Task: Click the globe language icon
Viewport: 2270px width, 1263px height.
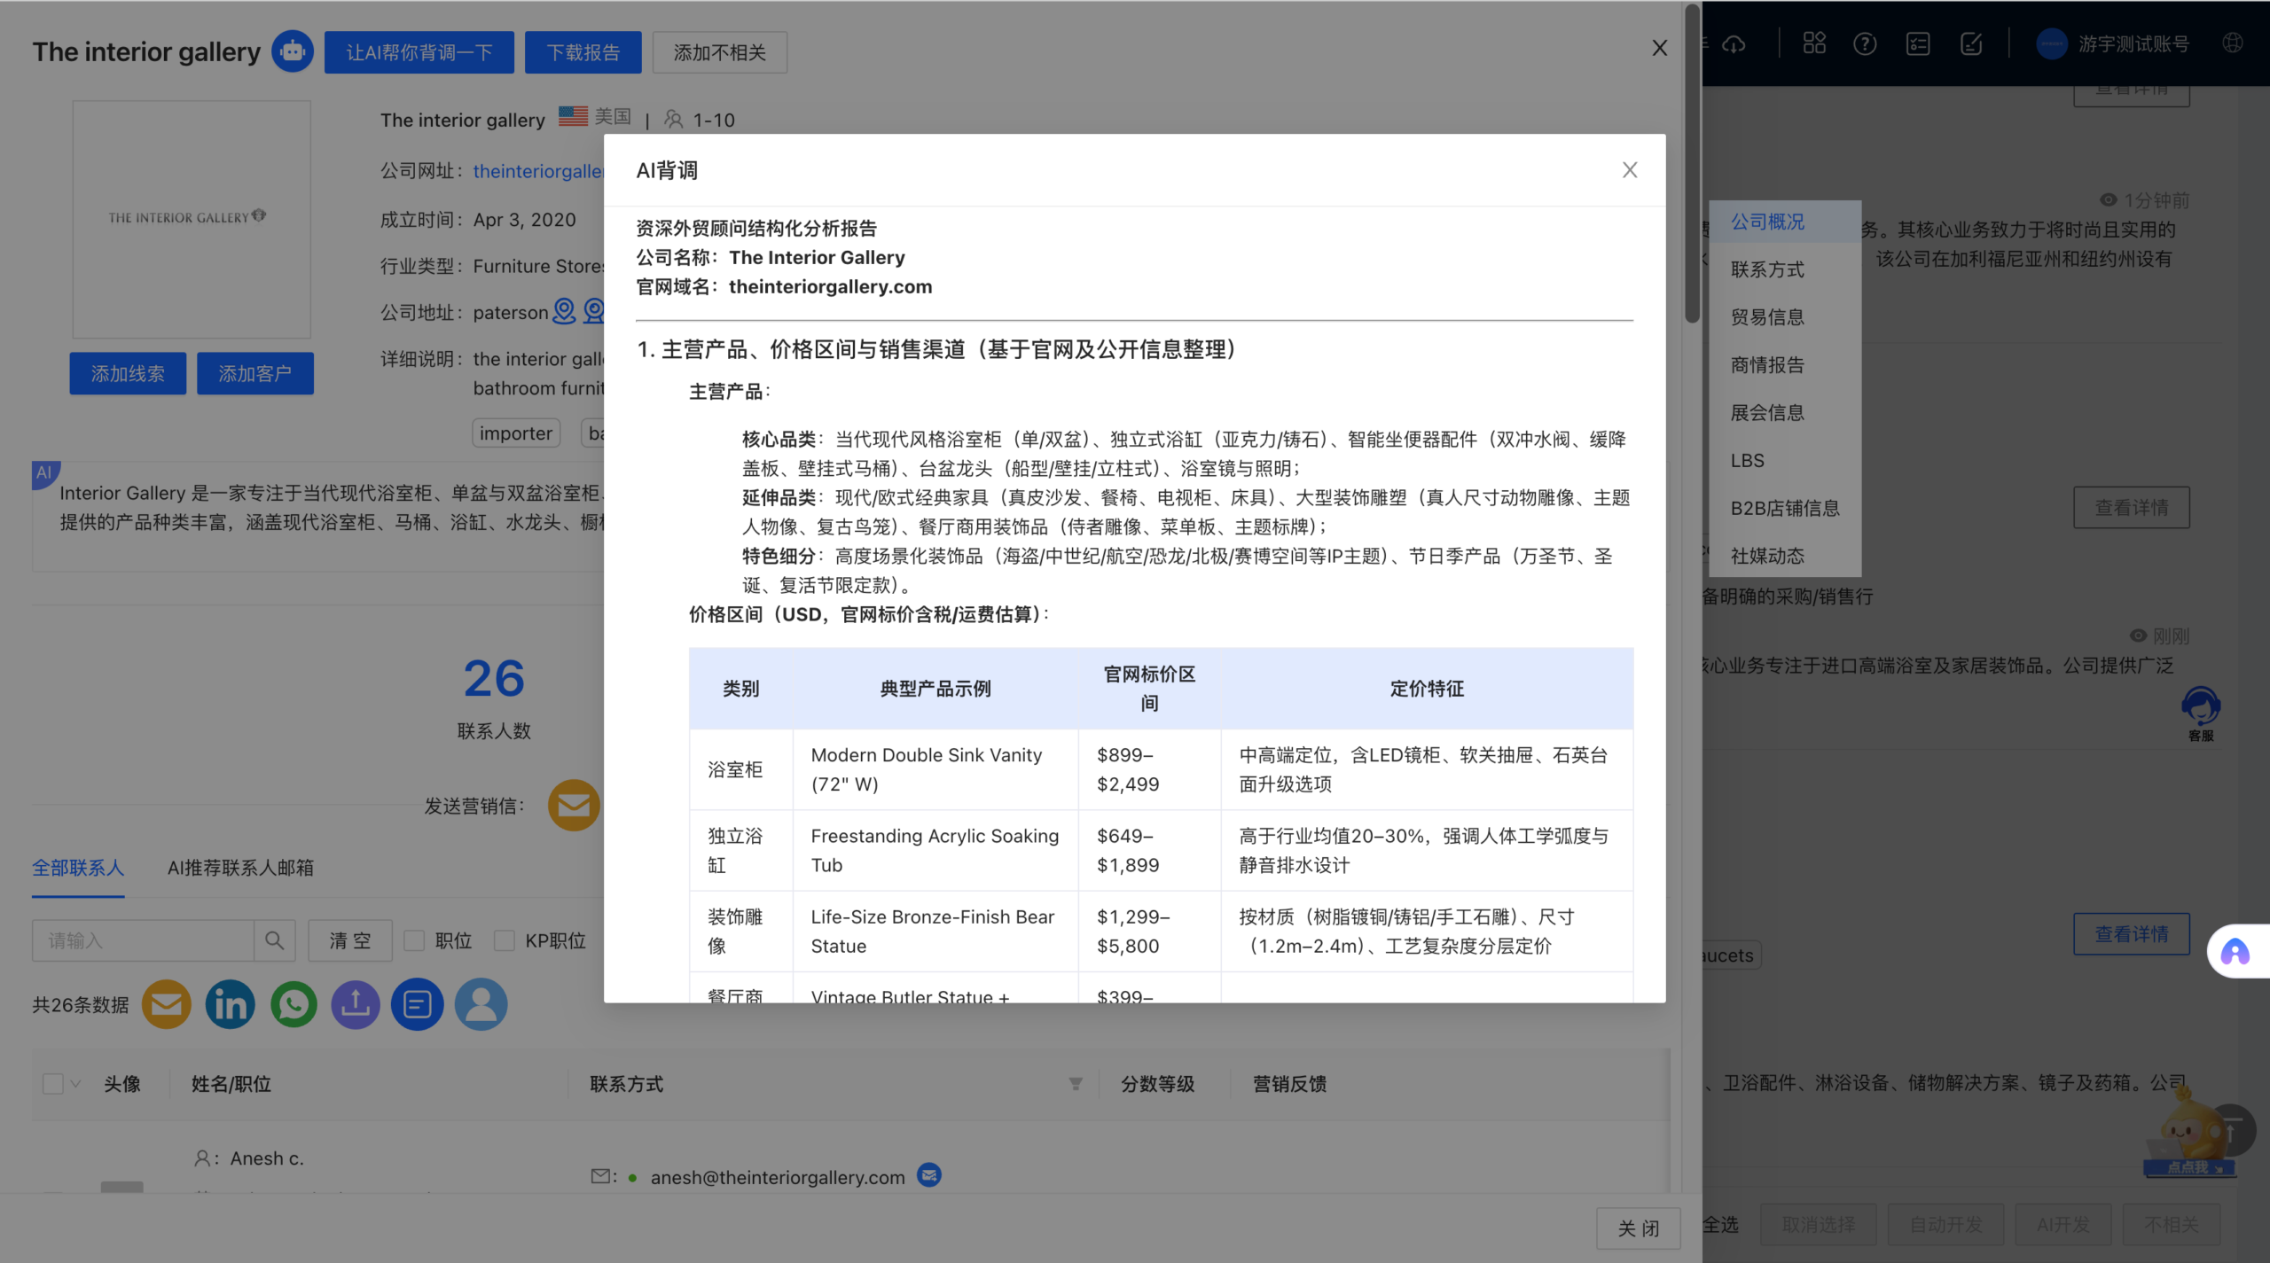Action: (2233, 43)
